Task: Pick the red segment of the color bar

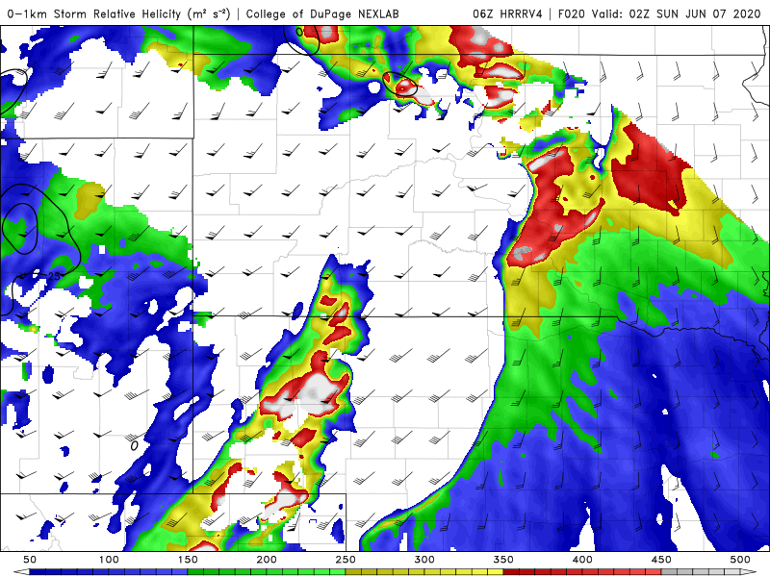Action: (582, 572)
